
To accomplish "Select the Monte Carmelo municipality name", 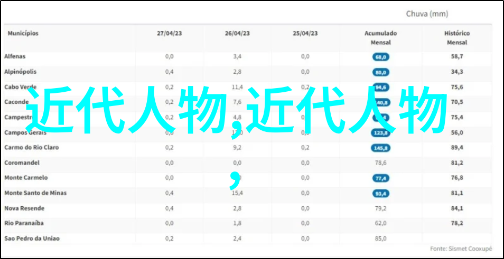I will 26,178.
